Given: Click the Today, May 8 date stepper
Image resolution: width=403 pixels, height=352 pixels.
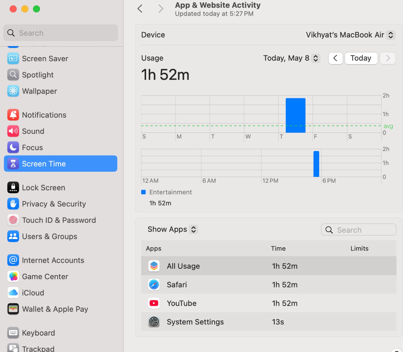Looking at the screenshot, I should [291, 58].
